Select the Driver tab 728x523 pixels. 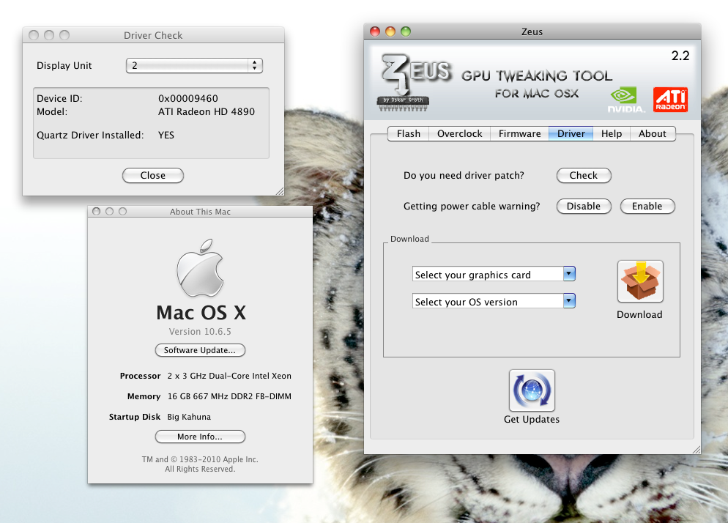click(x=571, y=134)
